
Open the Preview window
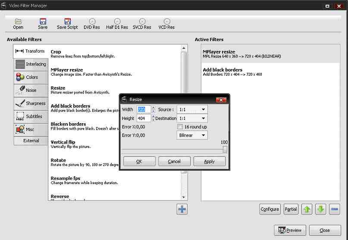point(290,230)
